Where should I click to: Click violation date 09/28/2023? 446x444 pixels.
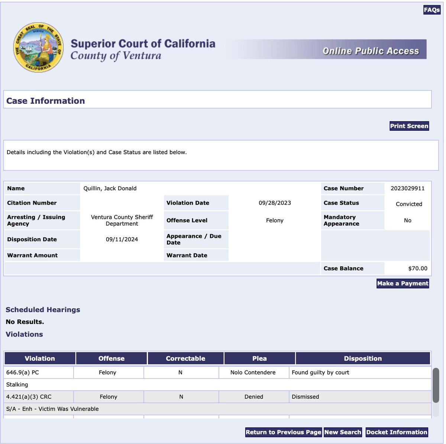click(275, 203)
